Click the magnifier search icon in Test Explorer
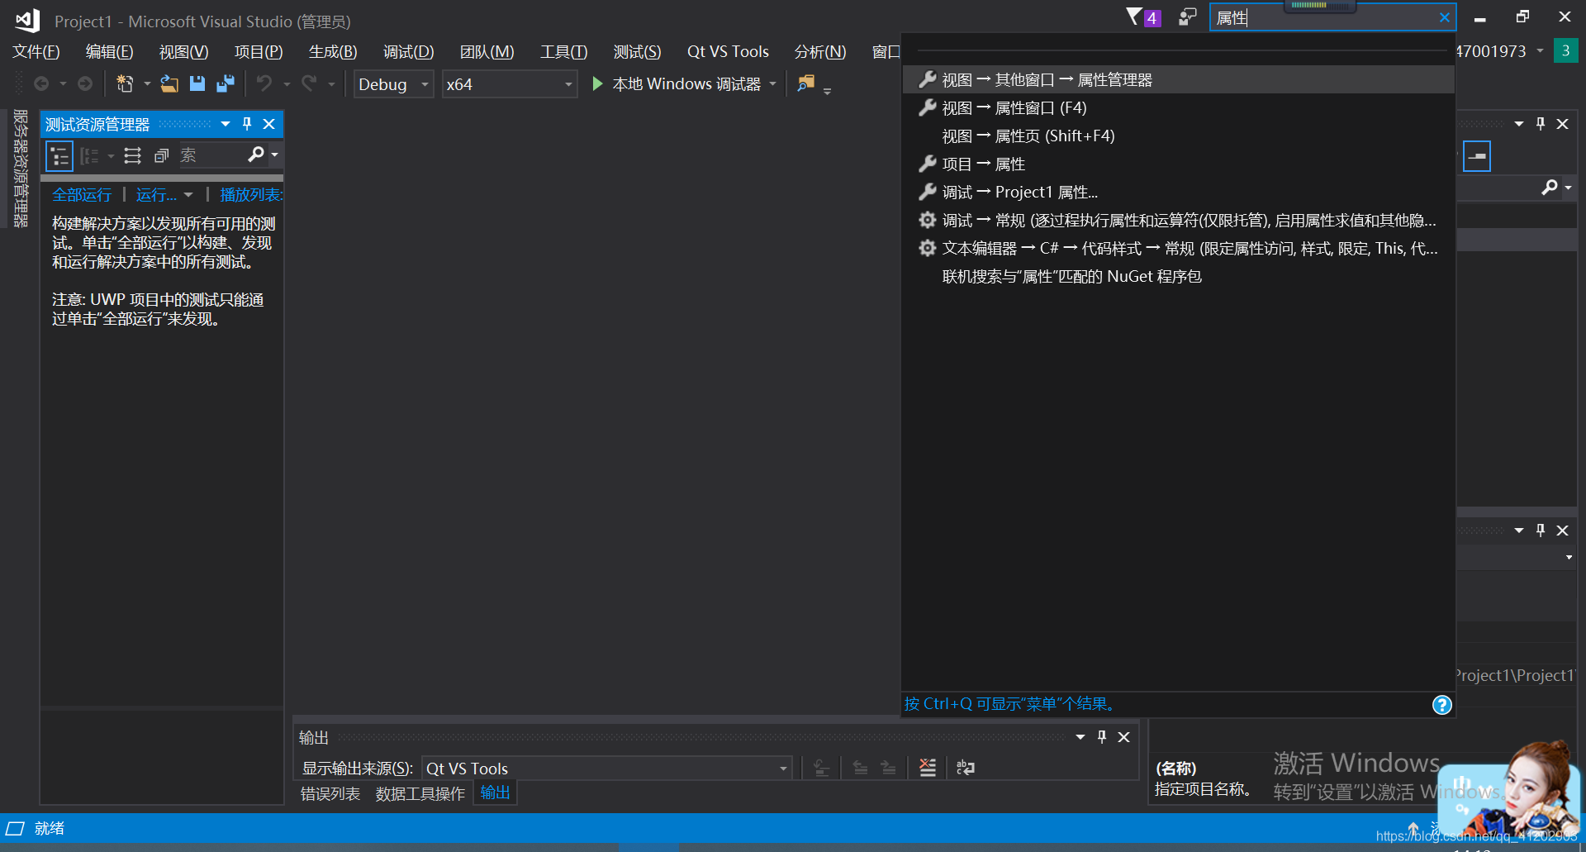Viewport: 1586px width, 852px height. [x=256, y=155]
